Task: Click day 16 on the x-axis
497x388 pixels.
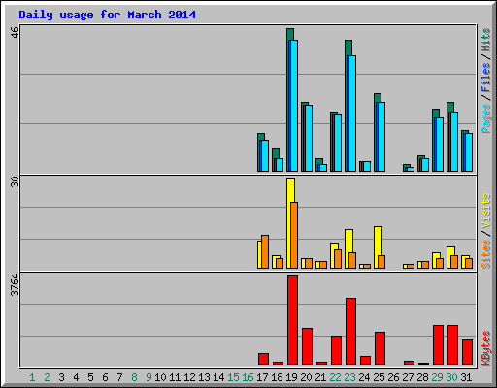Action: 248,377
